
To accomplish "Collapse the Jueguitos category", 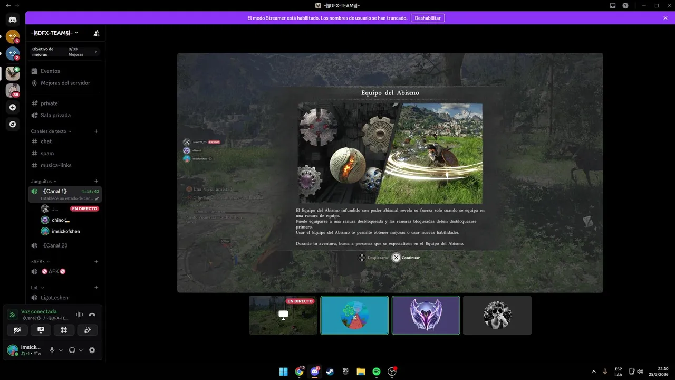I will point(44,181).
